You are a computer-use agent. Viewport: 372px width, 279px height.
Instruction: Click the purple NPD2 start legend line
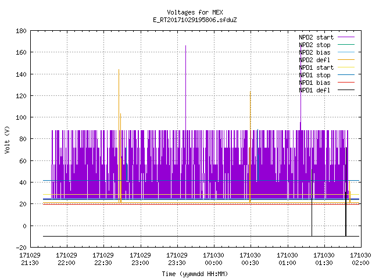346,37
